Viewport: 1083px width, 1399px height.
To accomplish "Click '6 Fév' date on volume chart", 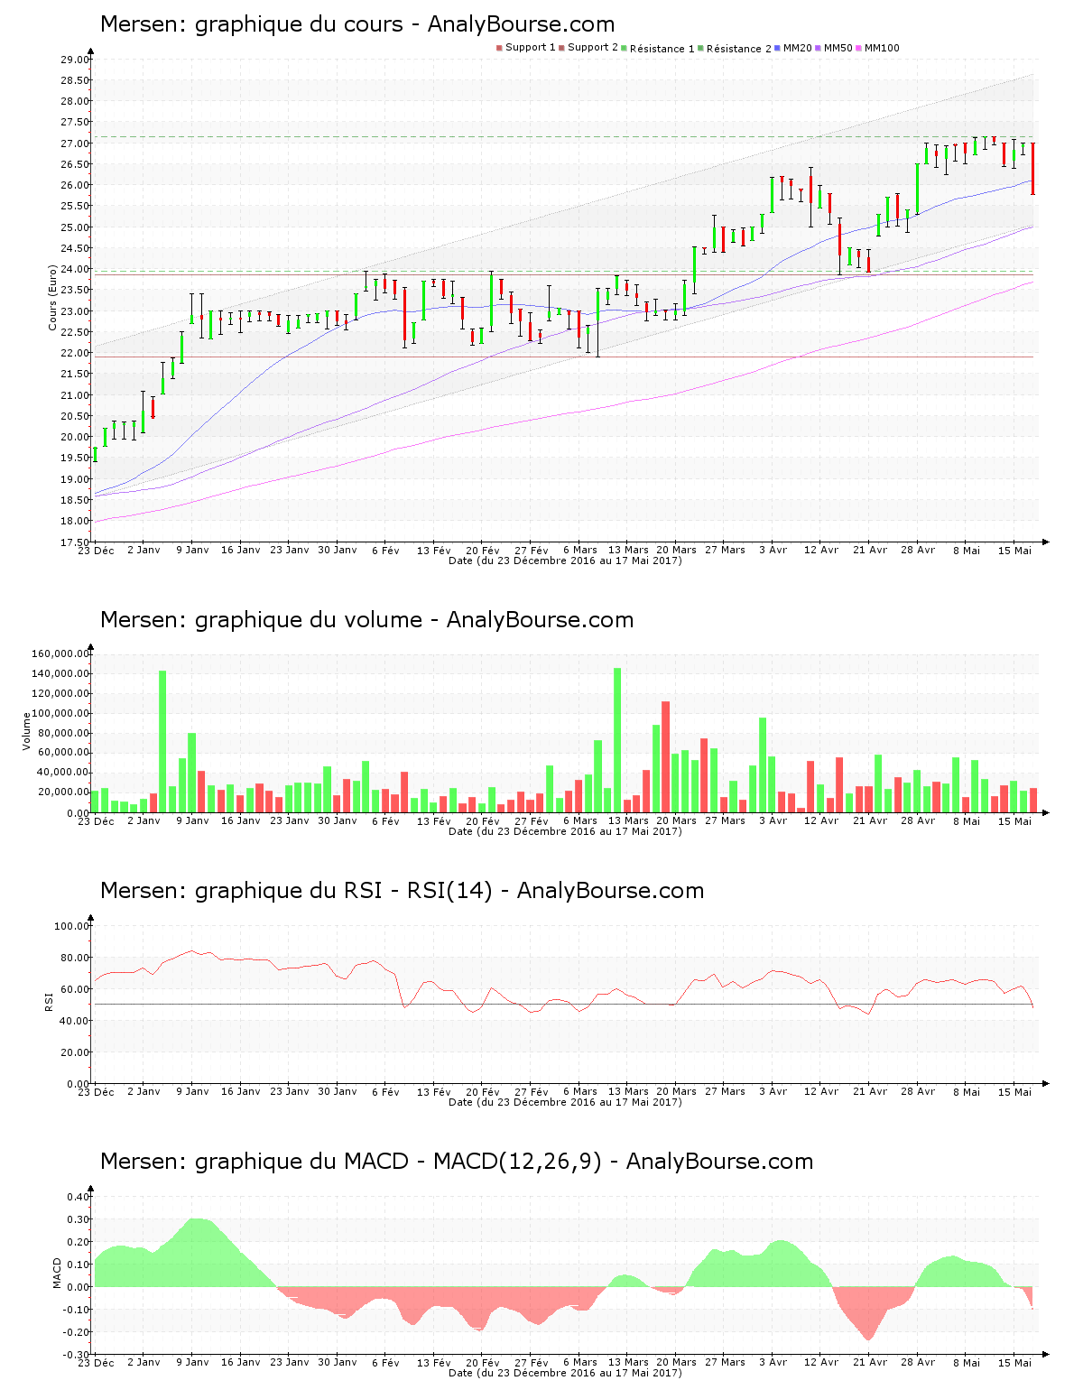I will 385,820.
